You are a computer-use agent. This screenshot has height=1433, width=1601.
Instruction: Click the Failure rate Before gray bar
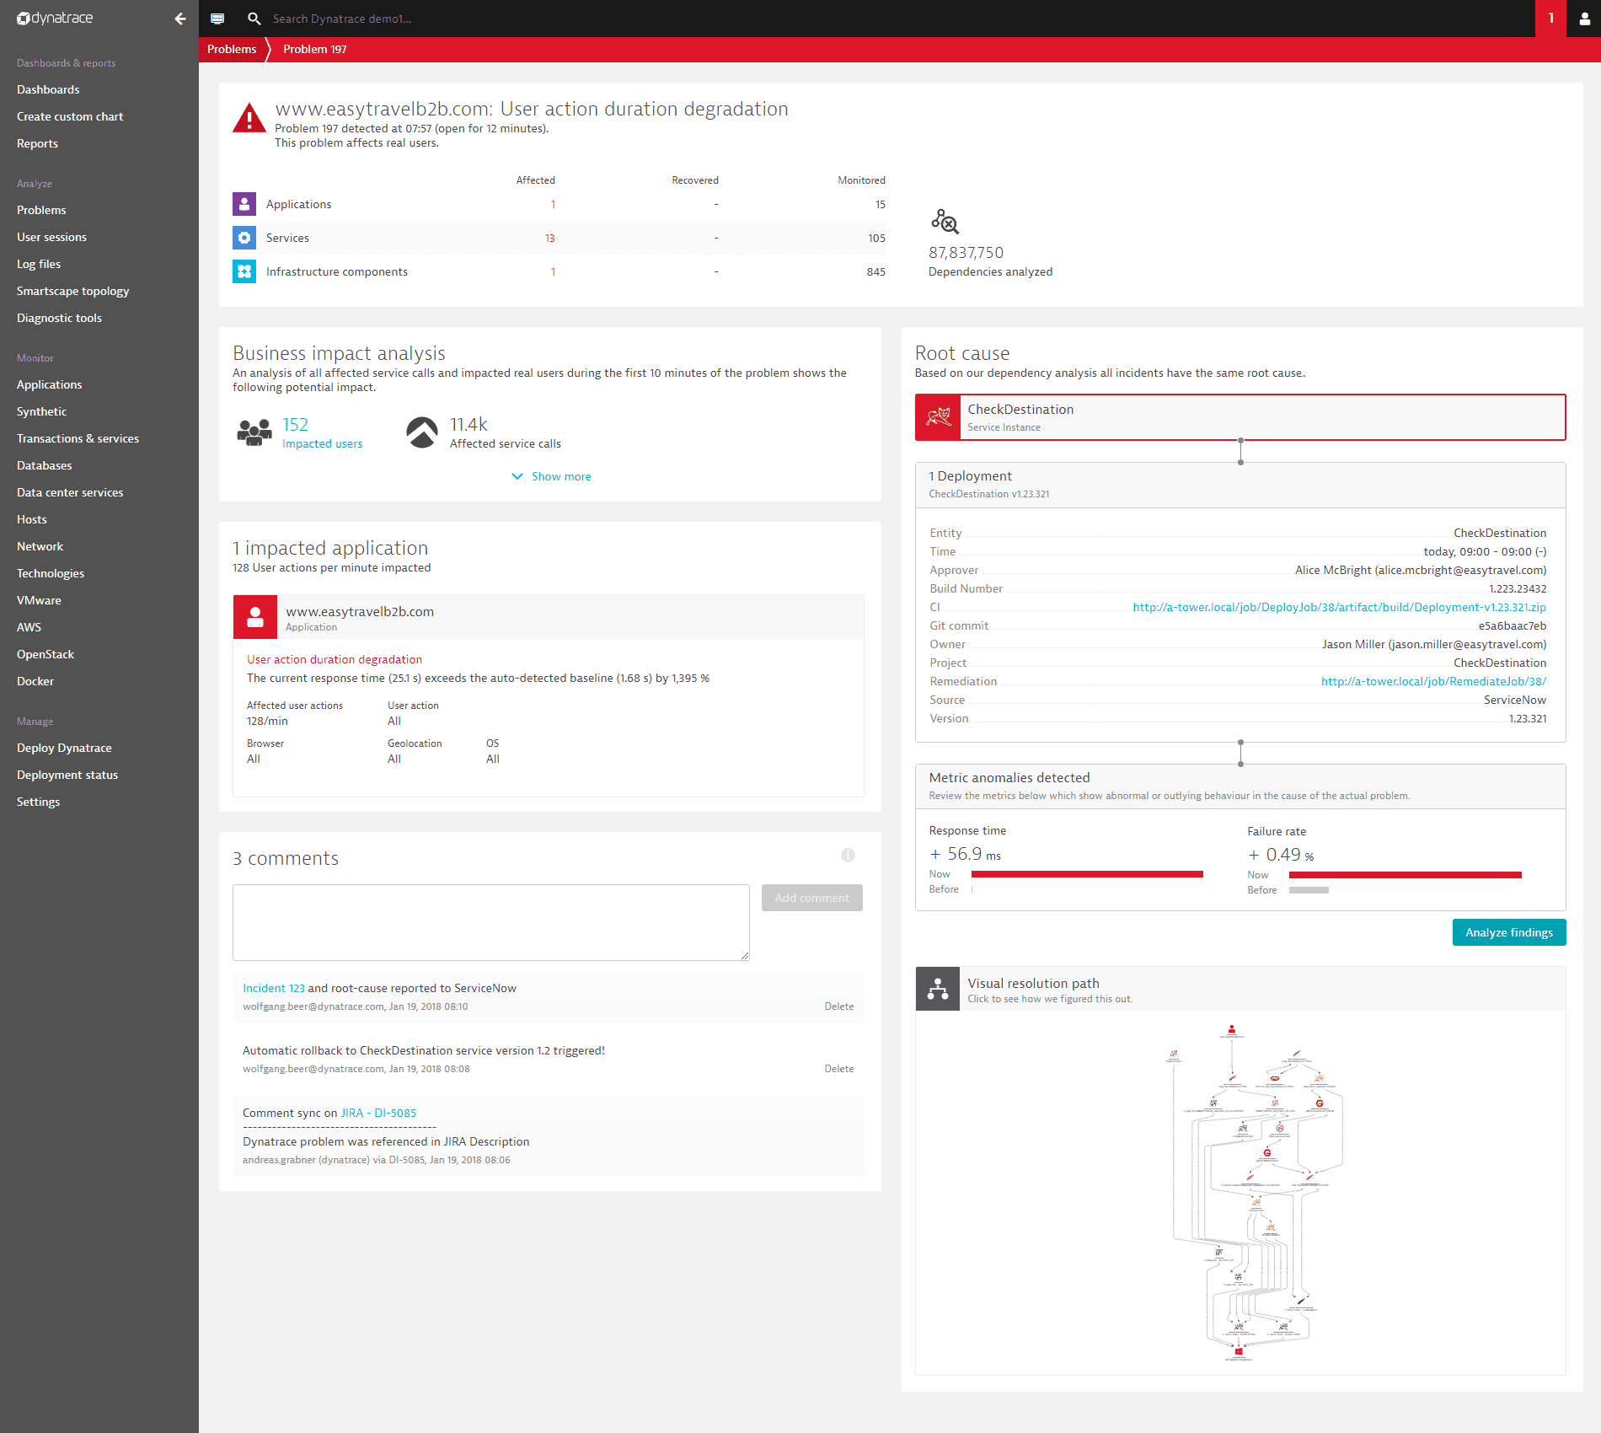tap(1309, 890)
